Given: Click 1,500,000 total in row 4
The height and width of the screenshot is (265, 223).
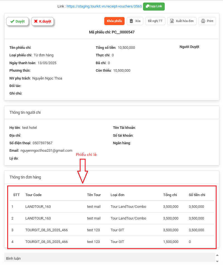Looking at the screenshot, I should click(x=171, y=242).
